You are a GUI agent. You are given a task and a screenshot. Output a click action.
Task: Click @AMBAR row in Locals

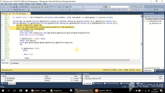[x=41, y=81]
